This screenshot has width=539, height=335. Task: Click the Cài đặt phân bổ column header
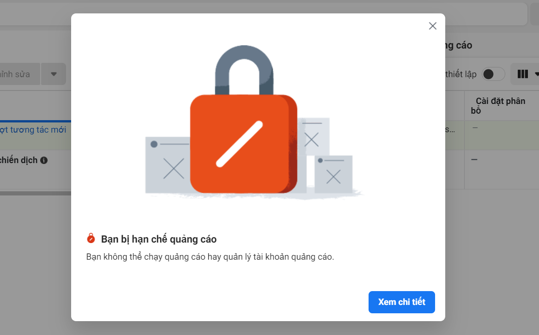click(498, 106)
